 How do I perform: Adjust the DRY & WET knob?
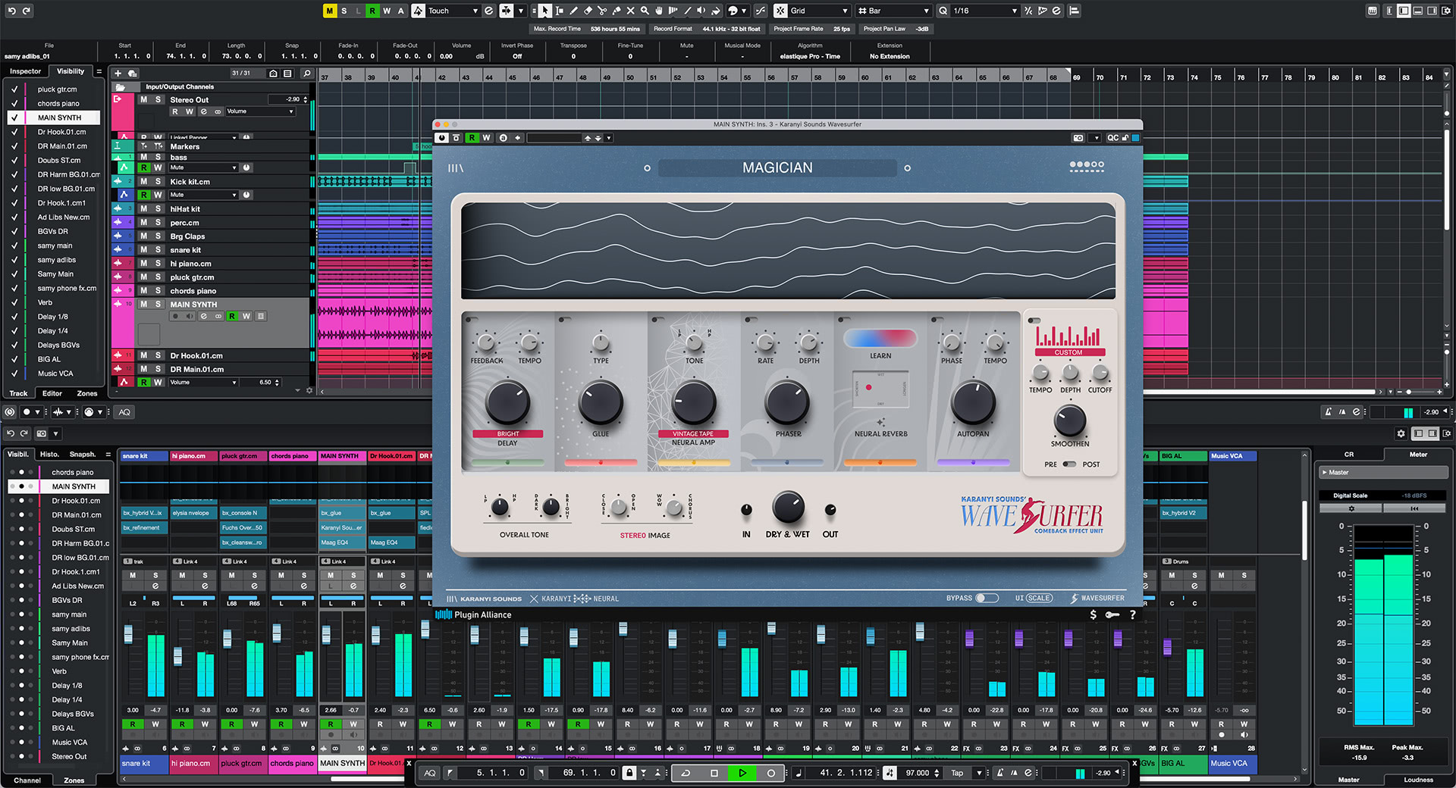click(788, 508)
